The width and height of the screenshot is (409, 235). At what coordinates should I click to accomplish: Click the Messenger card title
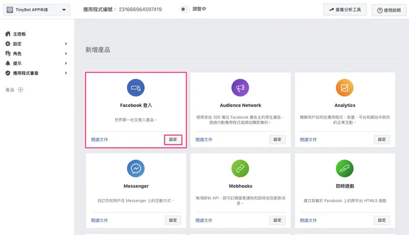(x=136, y=186)
